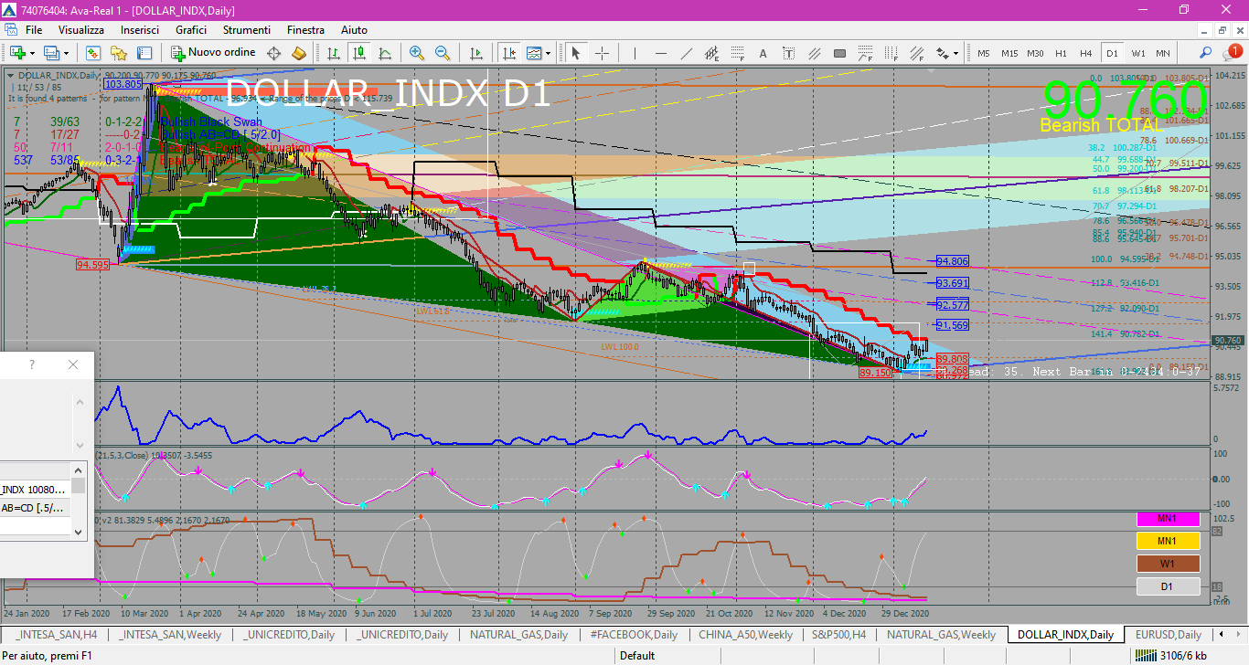Expand the New Chart dropdown arrow
1249x665 pixels.
[33, 53]
